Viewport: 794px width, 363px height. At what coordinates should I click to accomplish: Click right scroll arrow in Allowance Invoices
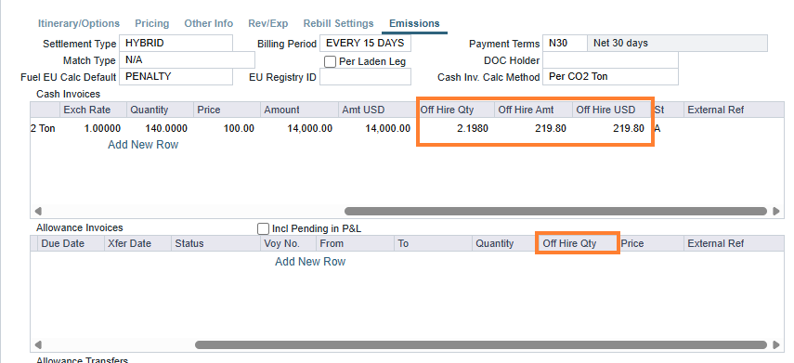(776, 344)
